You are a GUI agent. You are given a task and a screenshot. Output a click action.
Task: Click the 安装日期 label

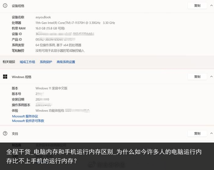point(18,99)
